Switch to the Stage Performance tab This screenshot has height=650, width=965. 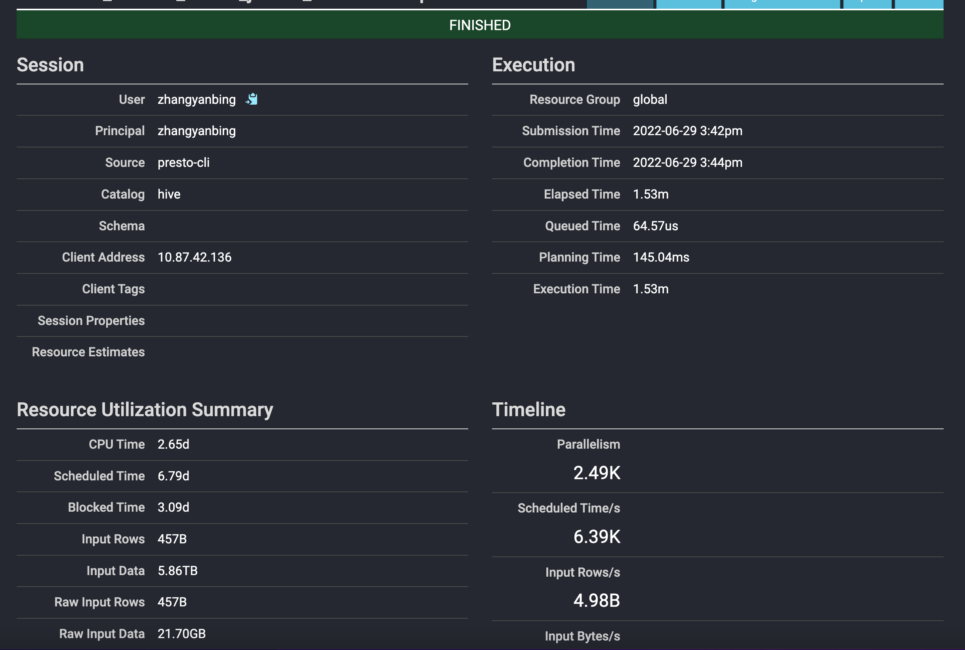click(782, 4)
